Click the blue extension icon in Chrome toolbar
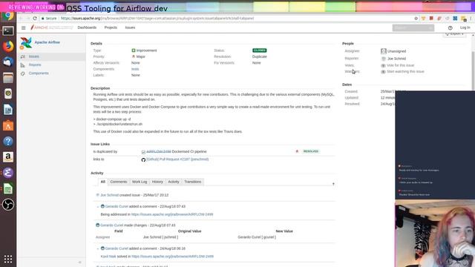This screenshot has height=267, width=475. tap(455, 19)
